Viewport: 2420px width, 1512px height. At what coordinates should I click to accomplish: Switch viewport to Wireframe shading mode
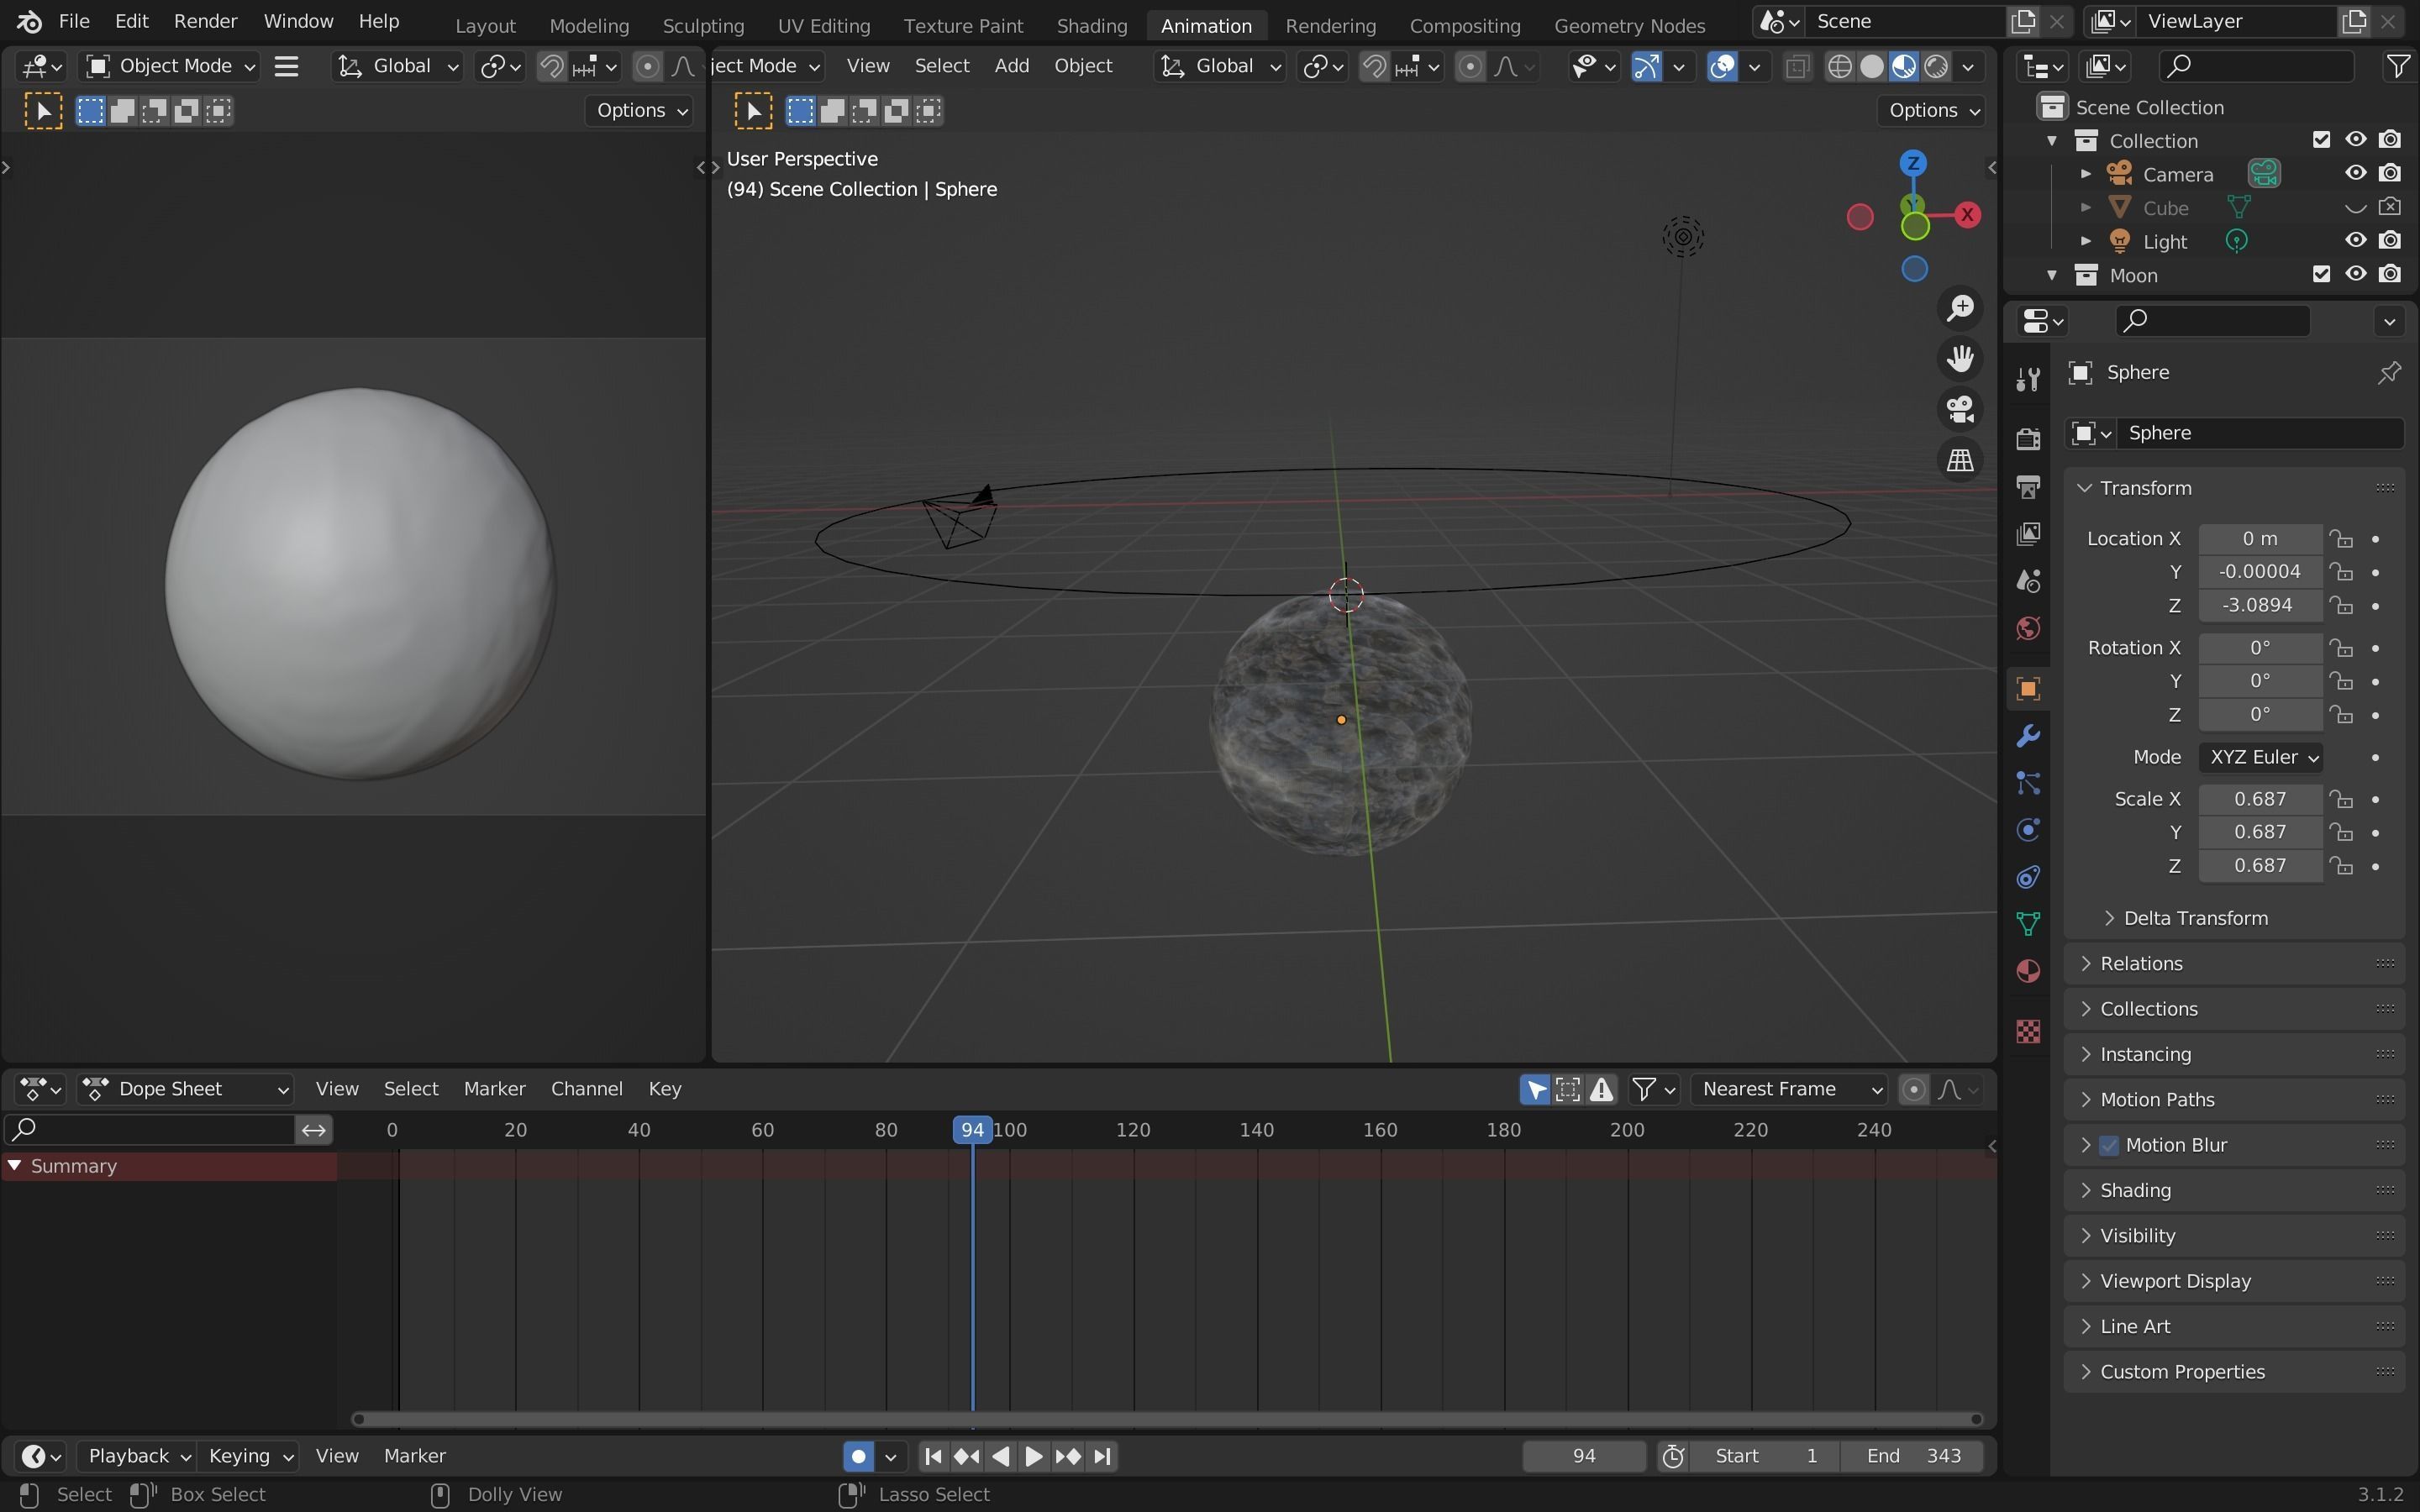pos(1841,65)
